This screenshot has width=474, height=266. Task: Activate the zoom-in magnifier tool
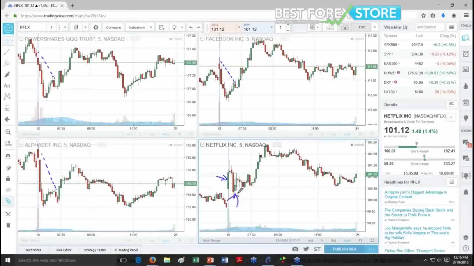[8, 132]
